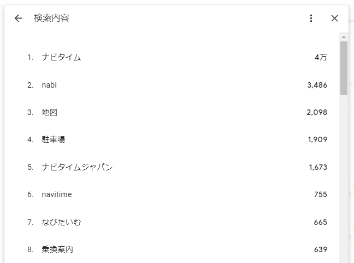Click the 検索内容 panel title
Screen dimensions: 354x263
click(51, 18)
